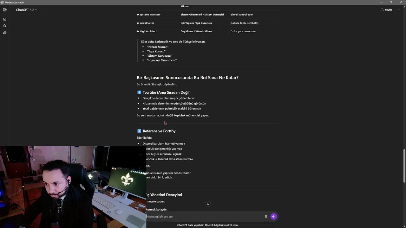The image size is (406, 228).
Task: Click 'Sistem Gözetmeni / Sistem Denetçisi' cell
Action: (x=202, y=15)
